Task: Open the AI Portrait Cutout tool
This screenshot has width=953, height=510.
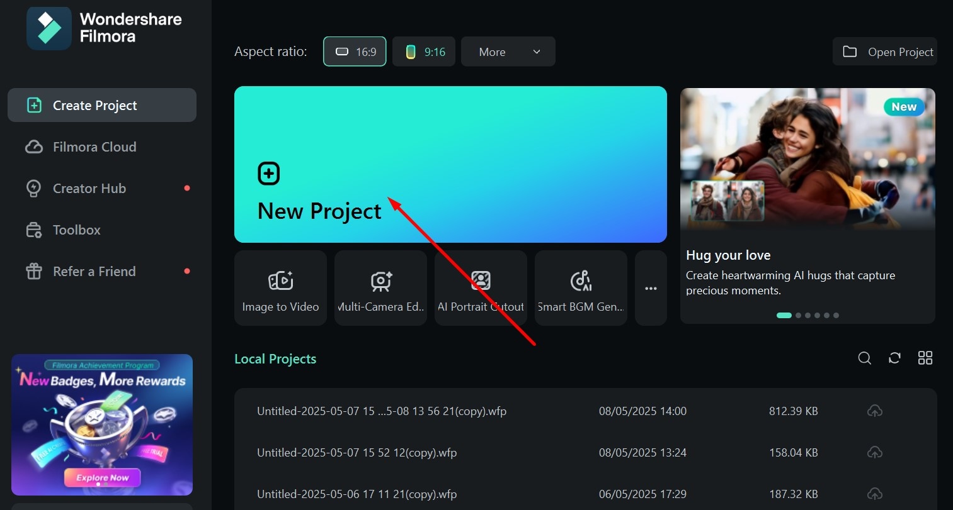Action: (481, 288)
